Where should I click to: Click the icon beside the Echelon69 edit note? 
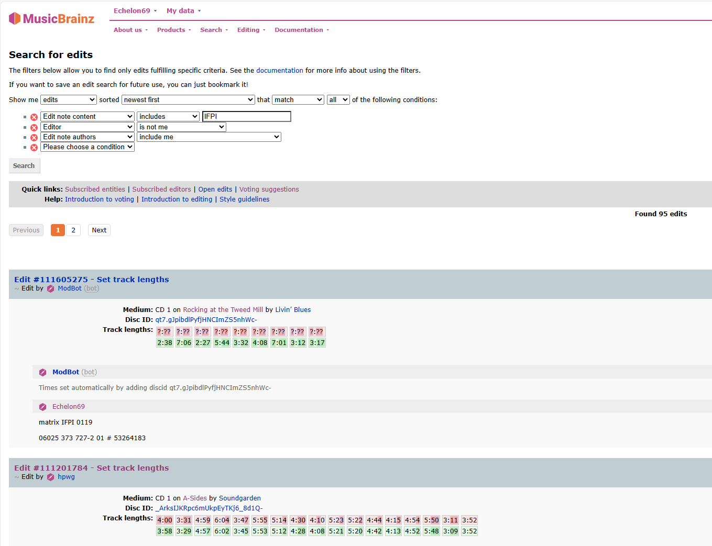43,407
